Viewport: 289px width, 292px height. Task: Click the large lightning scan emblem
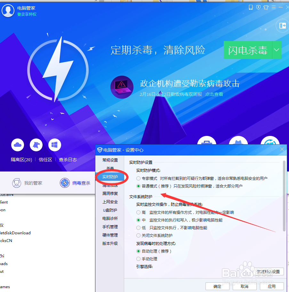(58, 70)
